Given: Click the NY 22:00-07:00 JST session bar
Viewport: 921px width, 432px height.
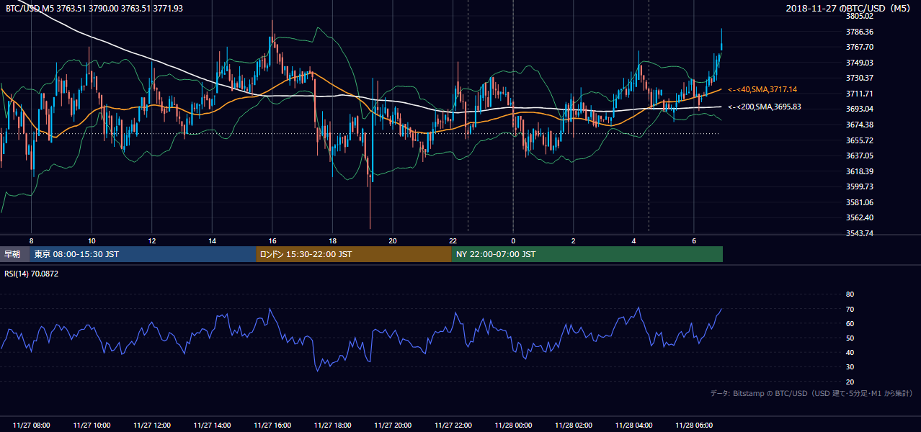Looking at the screenshot, I should pyautogui.click(x=587, y=254).
